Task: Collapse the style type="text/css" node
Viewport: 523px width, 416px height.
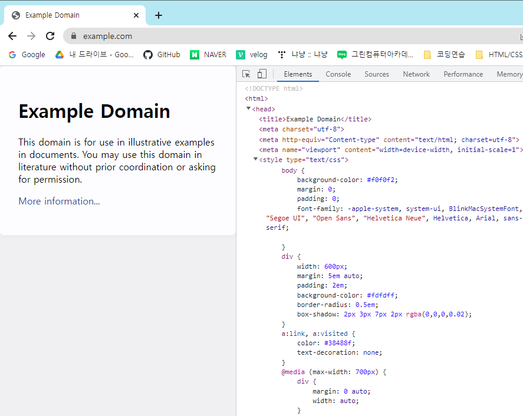Action: coord(255,159)
